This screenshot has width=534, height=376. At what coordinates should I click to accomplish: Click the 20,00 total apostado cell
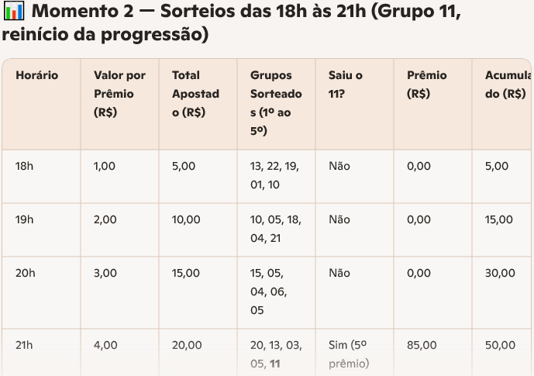(x=186, y=345)
